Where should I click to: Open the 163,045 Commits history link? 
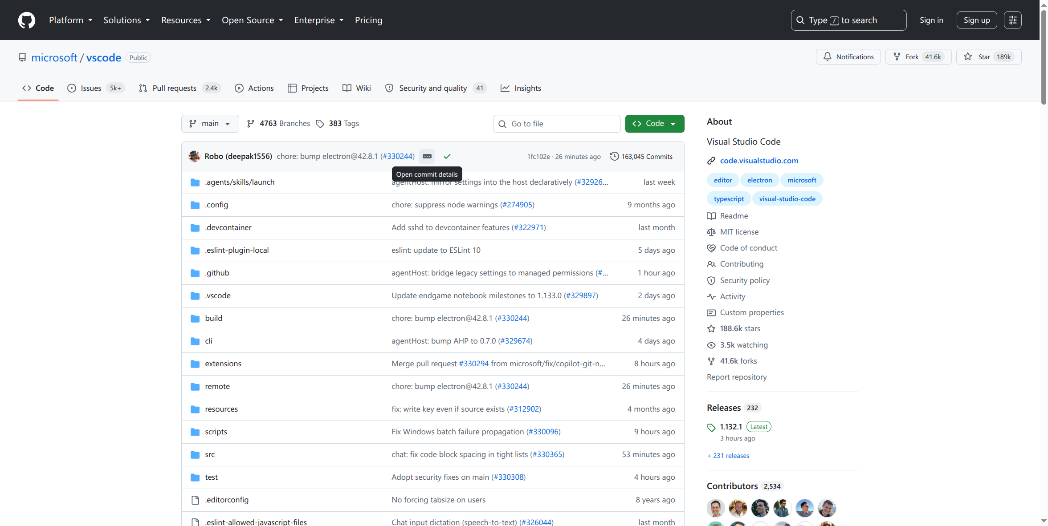pos(641,157)
